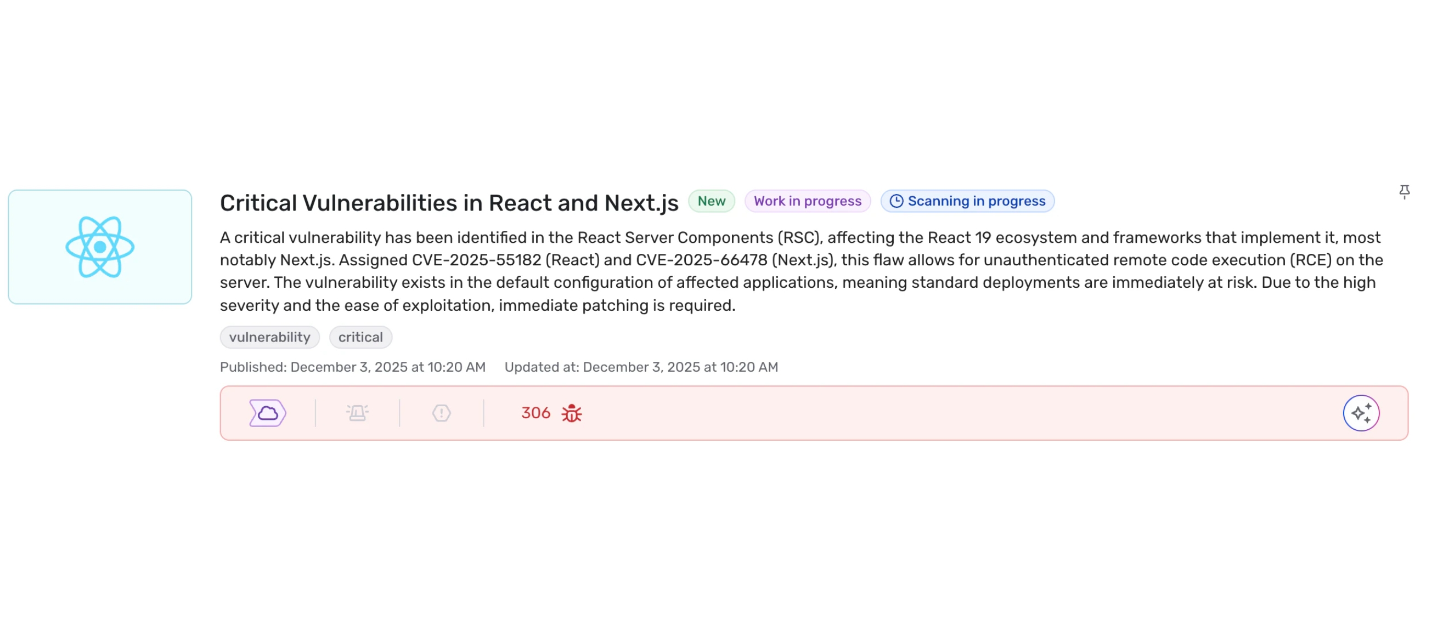1432x626 pixels.
Task: Click the 306 bug counter
Action: pyautogui.click(x=535, y=413)
